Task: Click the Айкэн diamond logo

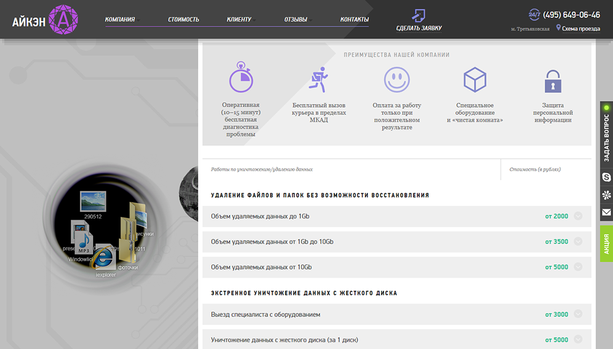Action: [x=63, y=20]
